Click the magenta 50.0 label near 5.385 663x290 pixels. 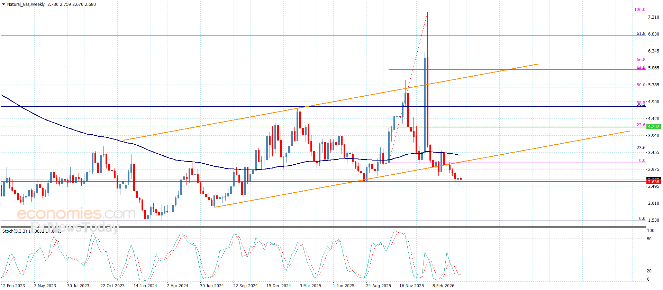pyautogui.click(x=641, y=85)
